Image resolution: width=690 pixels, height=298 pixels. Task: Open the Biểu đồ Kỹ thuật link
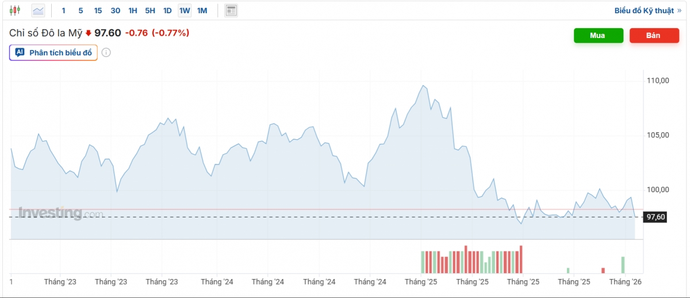pos(647,10)
